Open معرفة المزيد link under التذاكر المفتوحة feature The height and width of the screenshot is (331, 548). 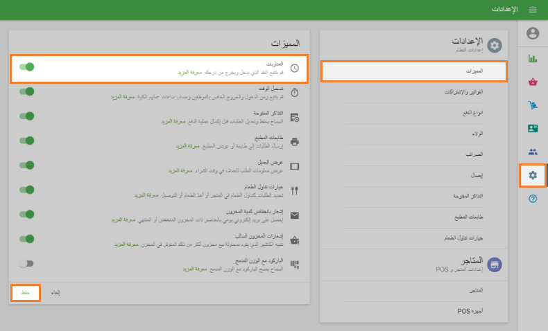(173, 122)
